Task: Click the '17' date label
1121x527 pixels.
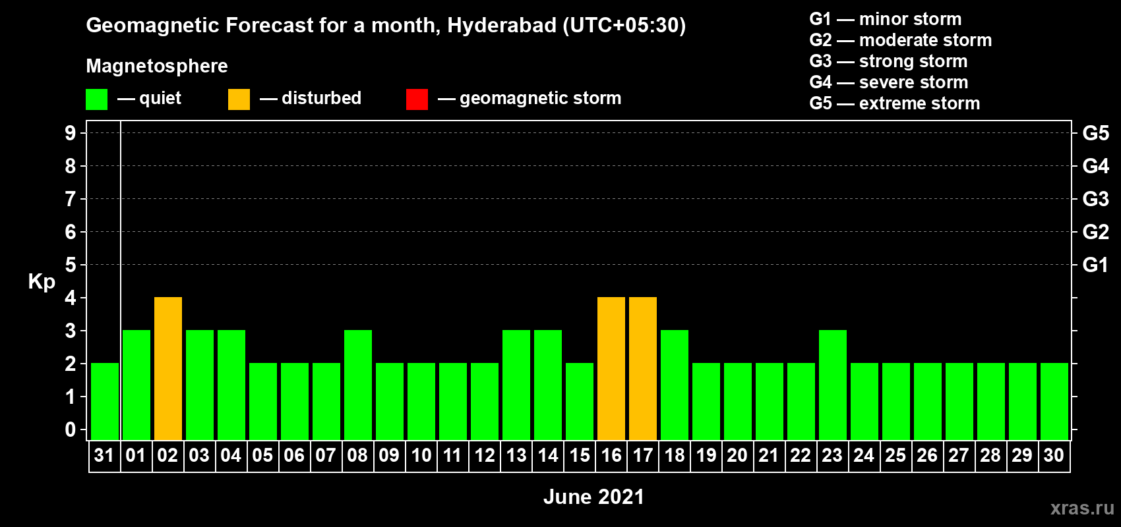Action: click(x=642, y=455)
